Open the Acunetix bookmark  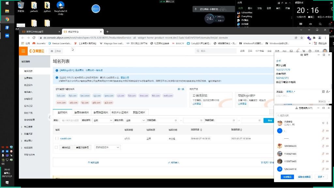pyautogui.click(x=39, y=43)
